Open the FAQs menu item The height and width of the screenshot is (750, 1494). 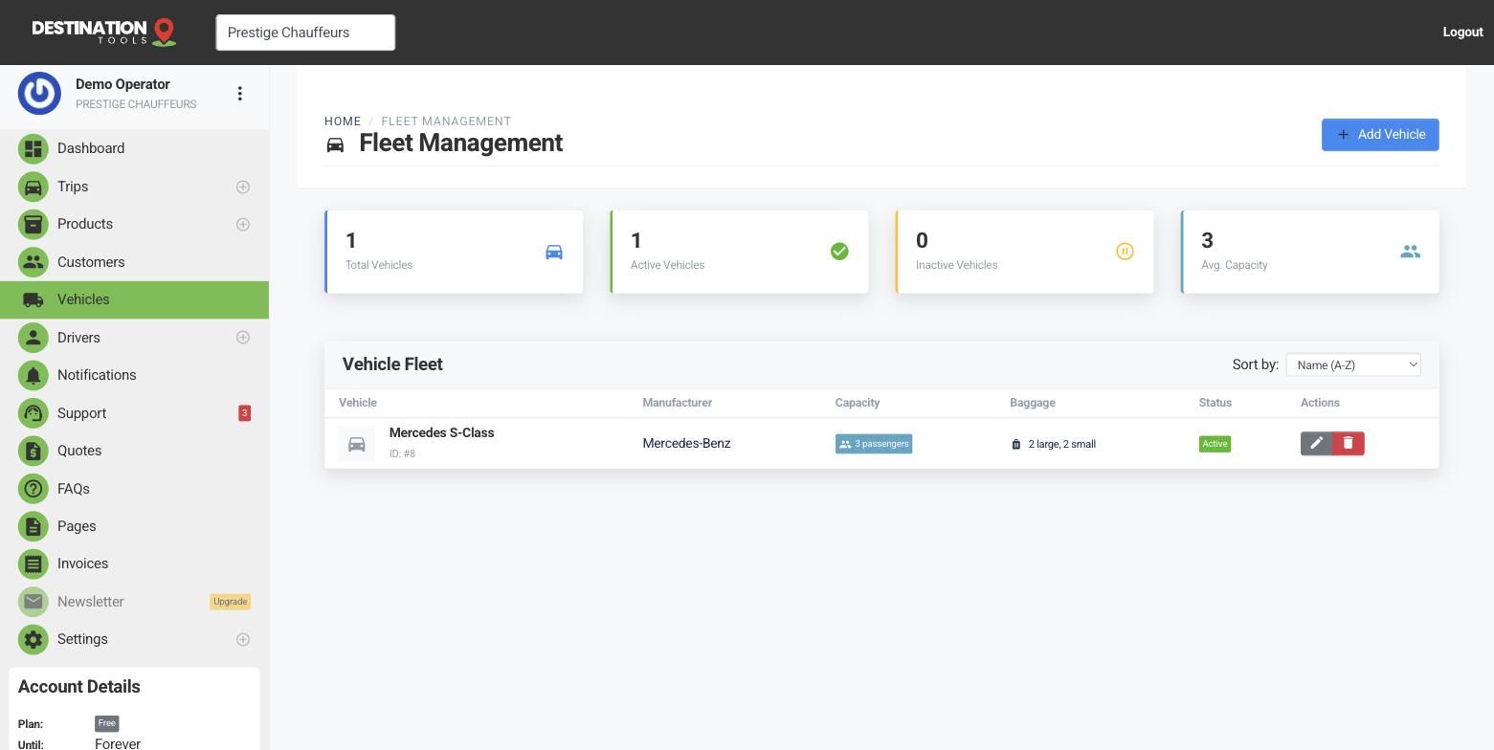tap(134, 489)
